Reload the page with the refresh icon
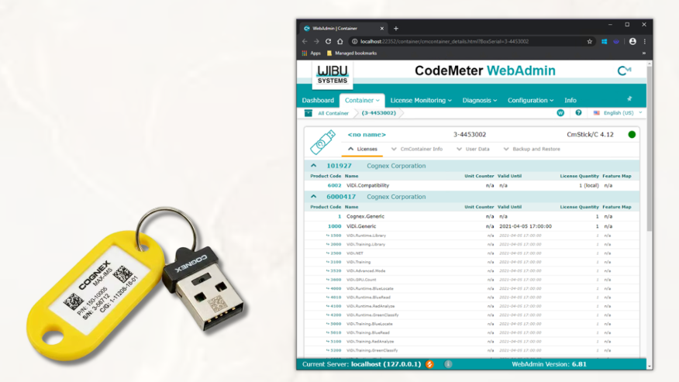 [328, 42]
